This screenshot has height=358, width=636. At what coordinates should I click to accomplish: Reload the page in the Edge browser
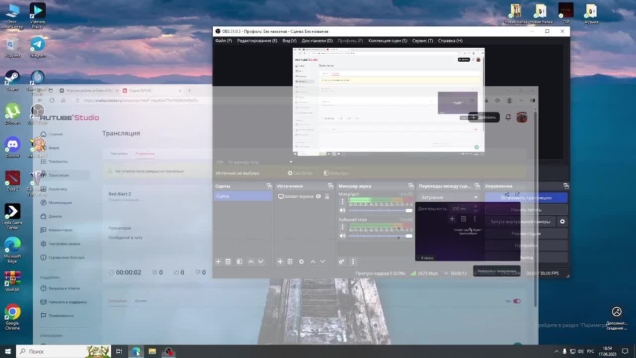[52, 100]
